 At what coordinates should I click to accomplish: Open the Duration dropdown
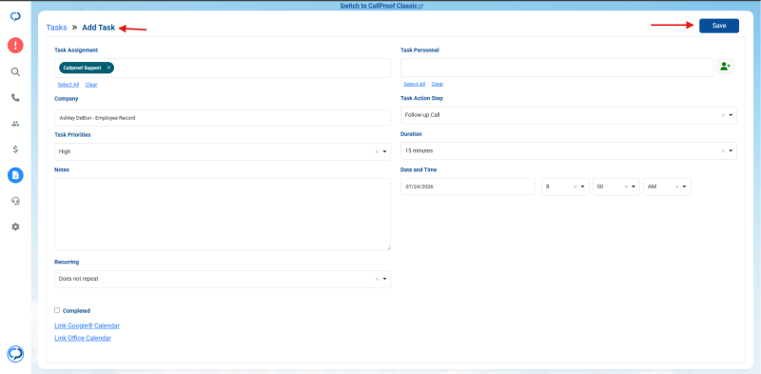pyautogui.click(x=731, y=151)
